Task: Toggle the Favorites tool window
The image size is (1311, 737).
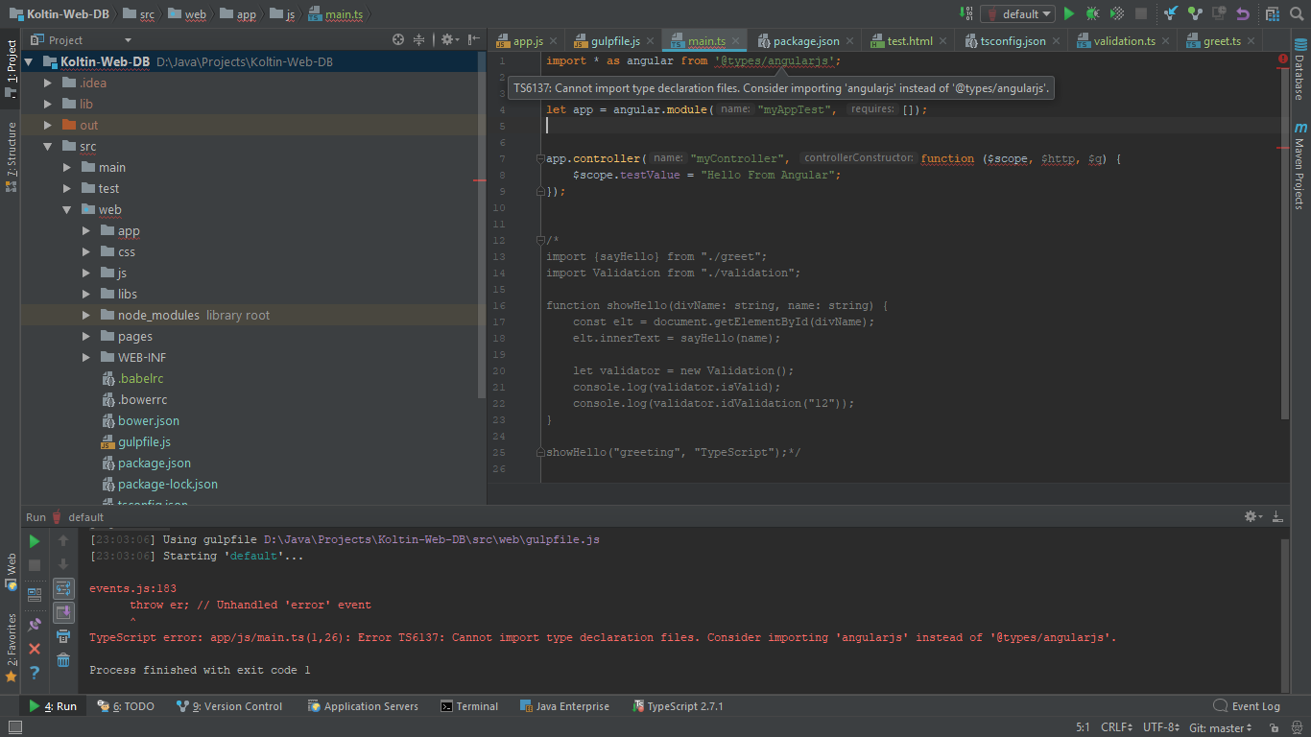Action: (11, 648)
